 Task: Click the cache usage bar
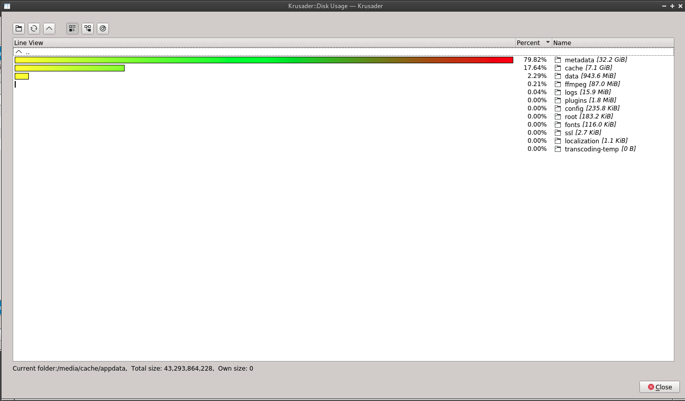coord(69,68)
